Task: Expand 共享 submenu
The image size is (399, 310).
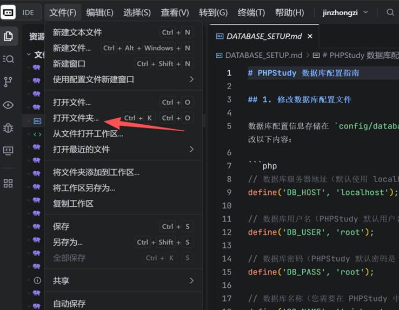Action: pos(123,280)
